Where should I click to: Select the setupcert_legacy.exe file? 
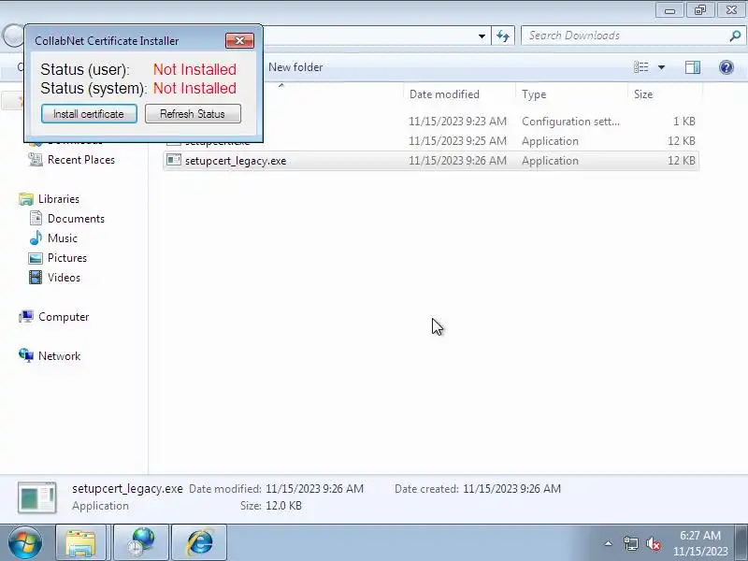tap(431, 161)
